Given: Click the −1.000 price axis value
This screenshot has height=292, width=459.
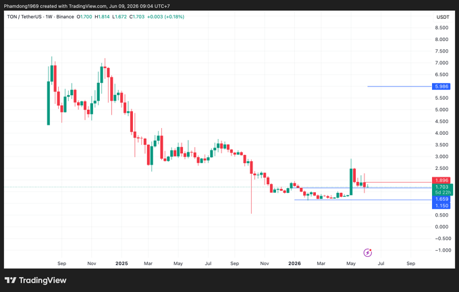Looking at the screenshot, I should (443, 250).
